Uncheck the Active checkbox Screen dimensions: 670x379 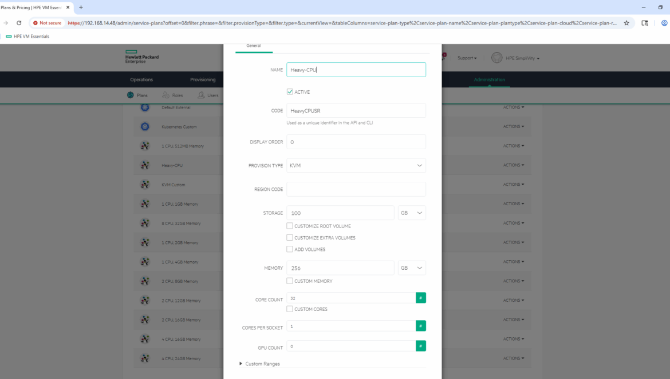(290, 91)
